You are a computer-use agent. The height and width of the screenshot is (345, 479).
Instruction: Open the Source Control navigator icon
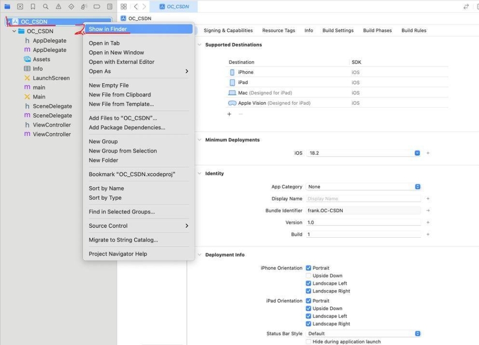(x=20, y=7)
